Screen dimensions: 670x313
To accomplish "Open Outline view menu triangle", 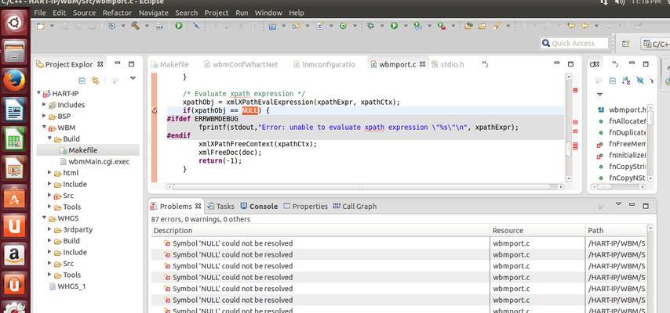I will coord(599,94).
